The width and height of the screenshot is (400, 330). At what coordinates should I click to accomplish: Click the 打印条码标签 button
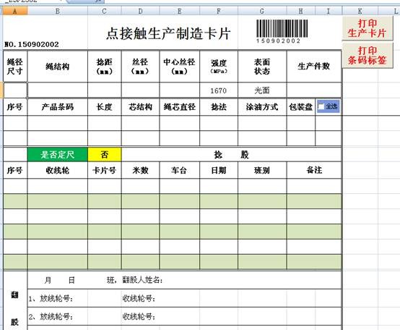tap(368, 55)
